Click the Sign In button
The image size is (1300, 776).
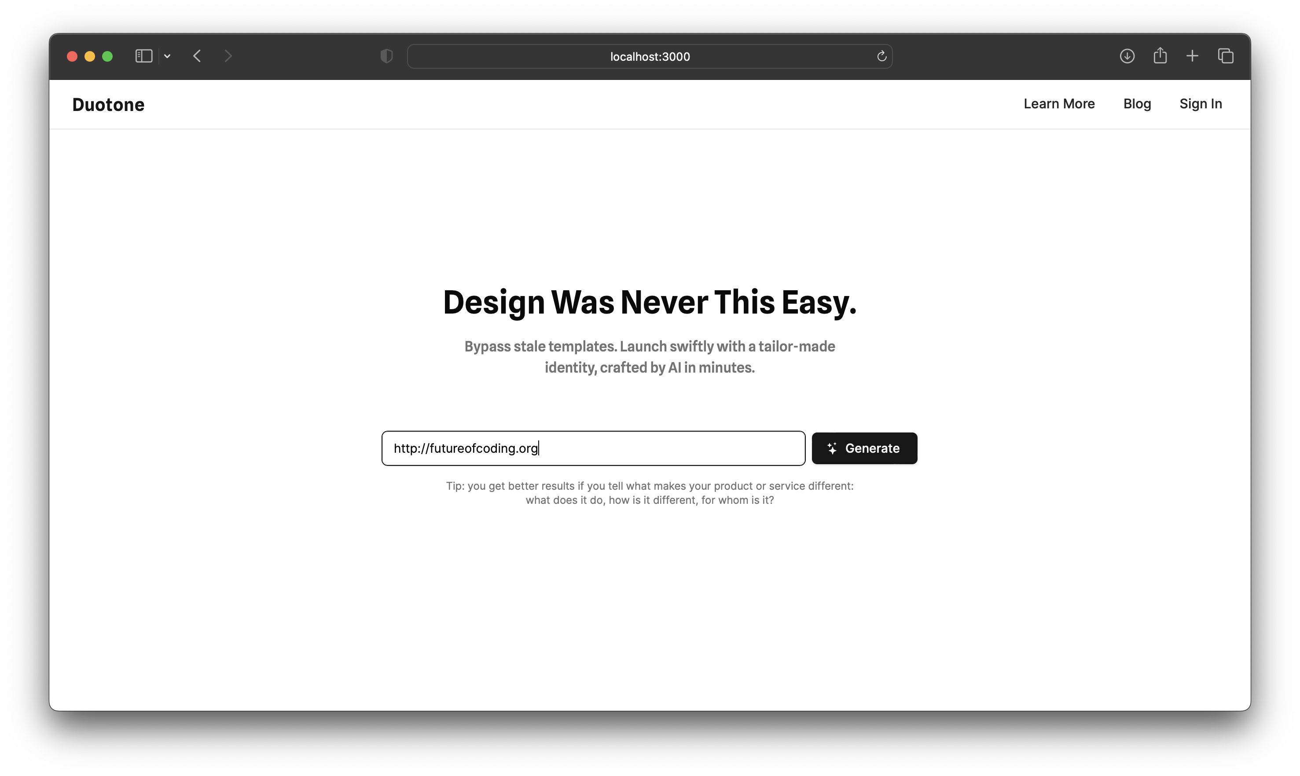click(x=1201, y=103)
